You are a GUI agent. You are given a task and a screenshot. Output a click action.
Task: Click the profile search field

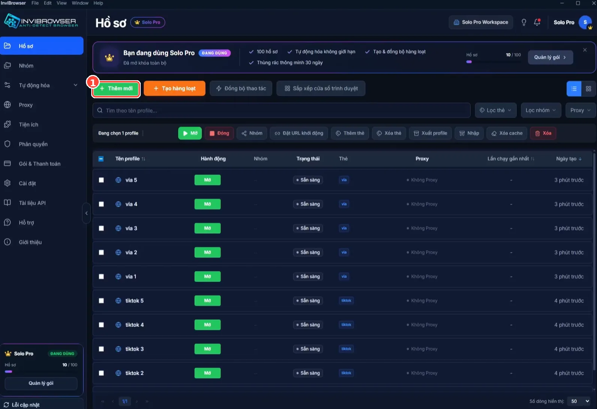point(281,110)
